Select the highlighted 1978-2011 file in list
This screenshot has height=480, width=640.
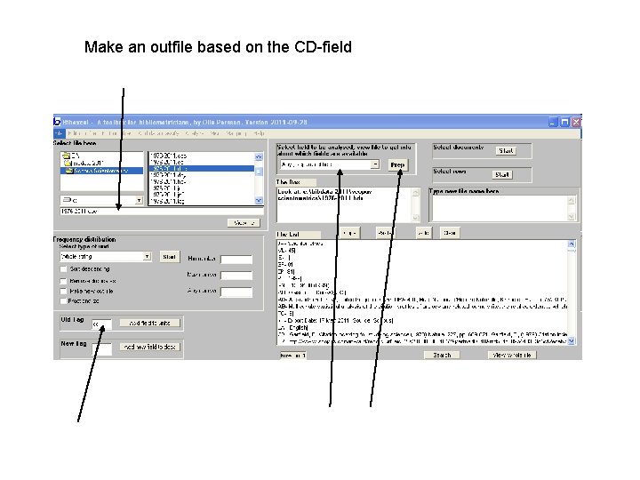202,168
